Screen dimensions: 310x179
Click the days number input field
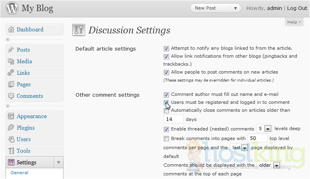[173, 119]
